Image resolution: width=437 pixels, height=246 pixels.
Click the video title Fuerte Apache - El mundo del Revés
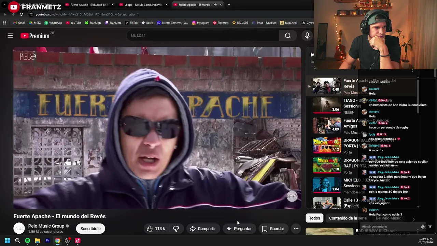tap(59, 216)
